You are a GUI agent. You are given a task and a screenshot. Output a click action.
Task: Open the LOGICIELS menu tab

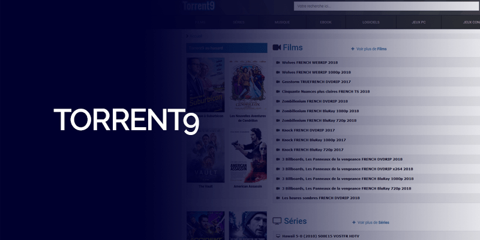pos(371,22)
